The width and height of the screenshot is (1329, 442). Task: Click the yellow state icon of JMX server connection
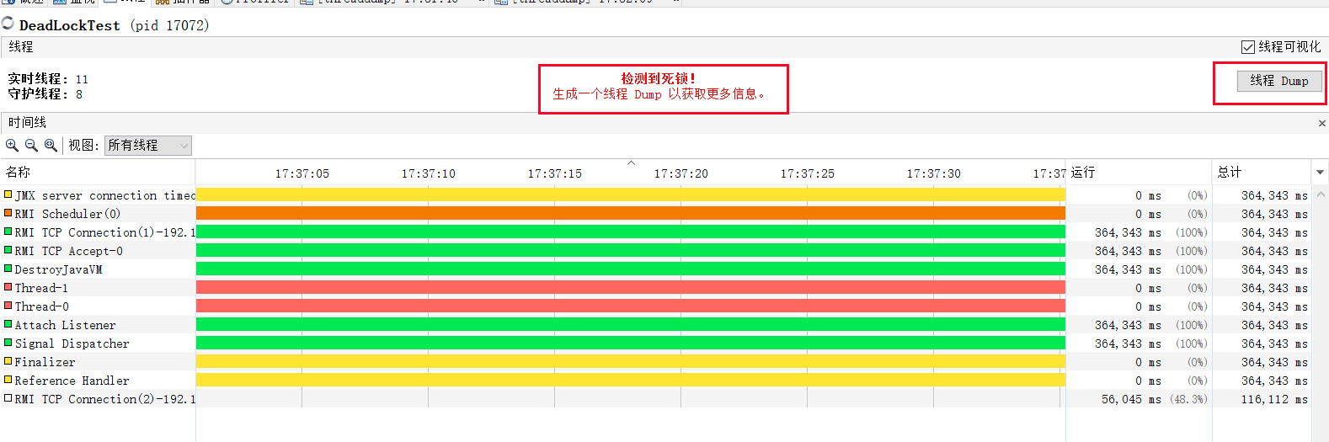click(x=8, y=194)
